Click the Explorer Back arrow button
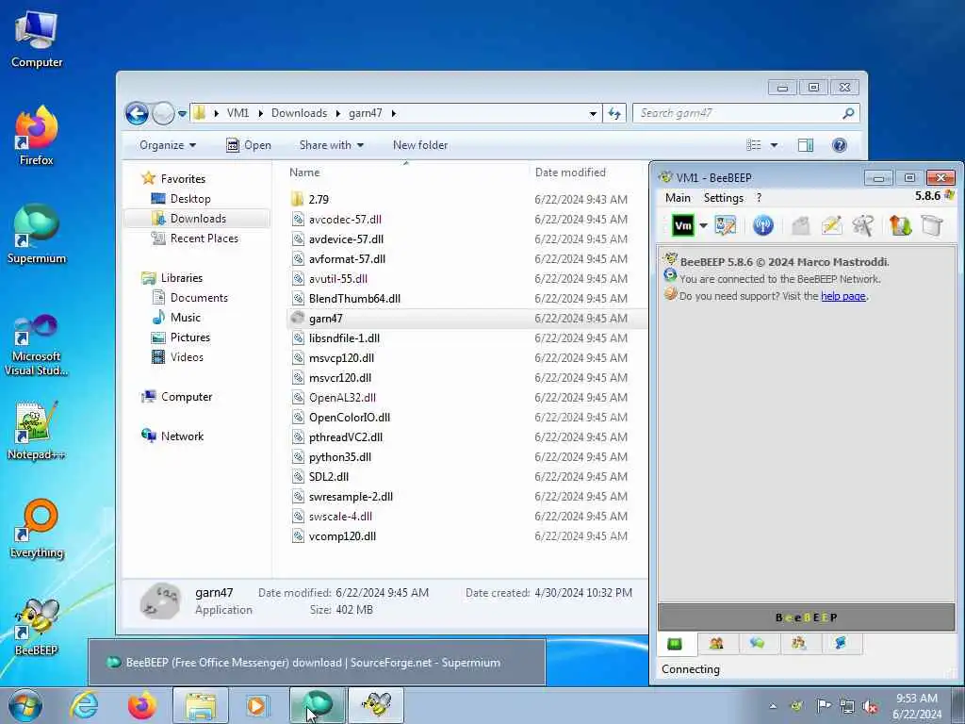This screenshot has height=724, width=965. 137,113
